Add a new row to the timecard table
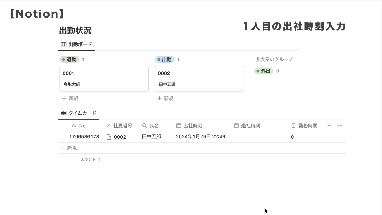382x215 pixels. (69, 148)
